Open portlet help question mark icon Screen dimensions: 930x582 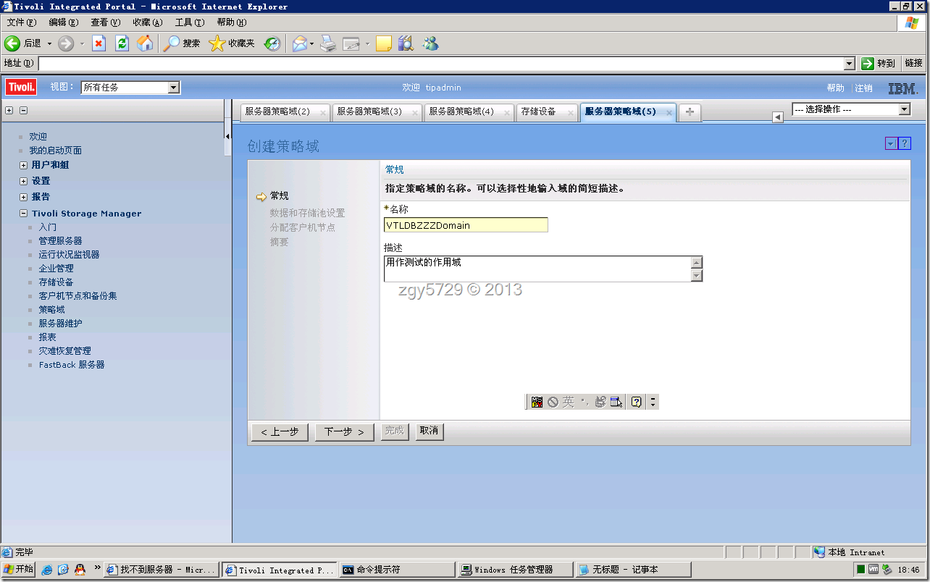tap(905, 144)
